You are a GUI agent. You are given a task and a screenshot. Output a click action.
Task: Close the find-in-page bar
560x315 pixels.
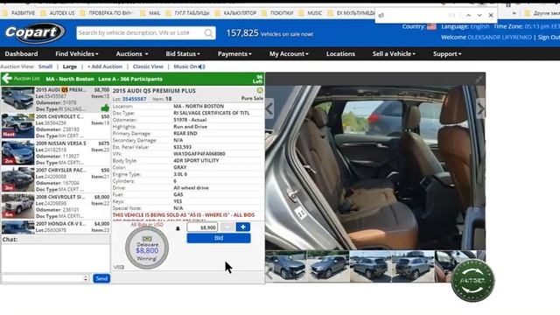click(491, 15)
